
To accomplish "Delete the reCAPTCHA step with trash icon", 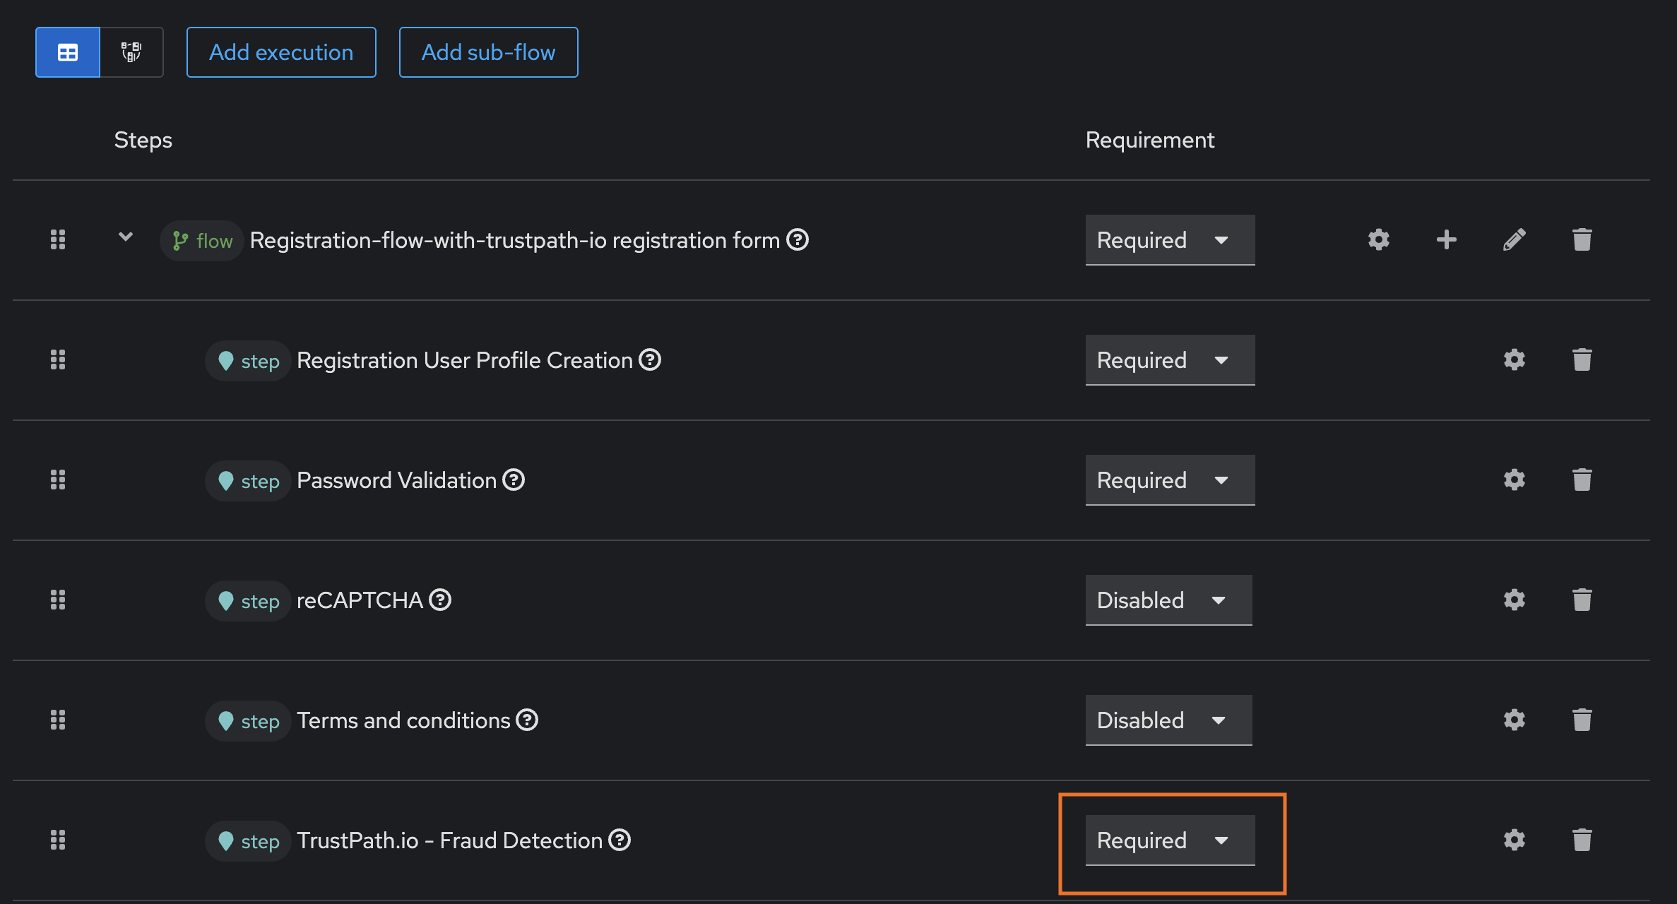I will pyautogui.click(x=1582, y=600).
